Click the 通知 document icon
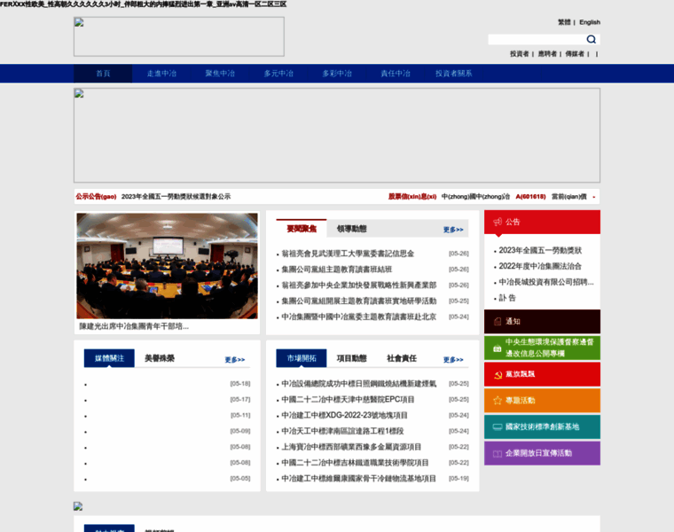This screenshot has width=674, height=532. click(498, 322)
